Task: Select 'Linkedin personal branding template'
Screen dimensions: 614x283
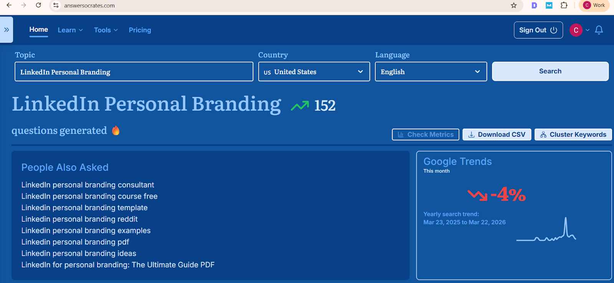Action: [x=84, y=208]
